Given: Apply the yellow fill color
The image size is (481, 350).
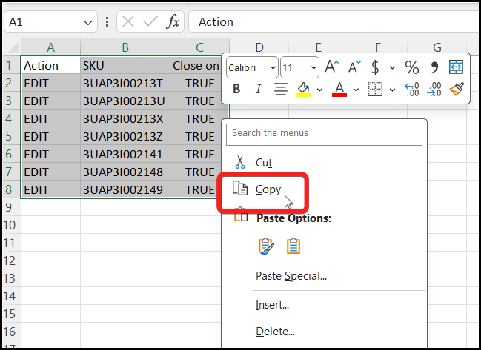Looking at the screenshot, I should point(303,90).
